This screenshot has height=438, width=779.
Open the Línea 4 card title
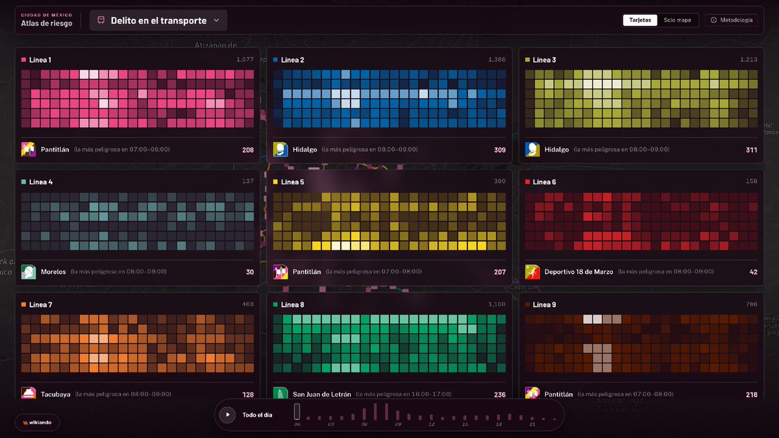(41, 182)
